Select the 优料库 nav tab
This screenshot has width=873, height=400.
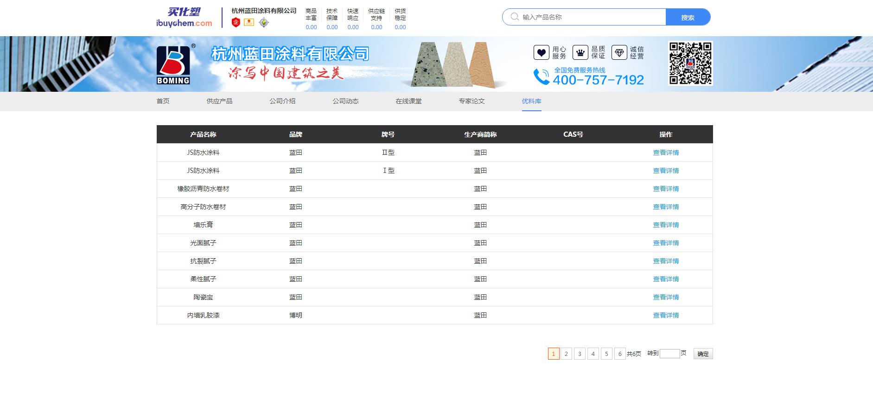tap(532, 101)
